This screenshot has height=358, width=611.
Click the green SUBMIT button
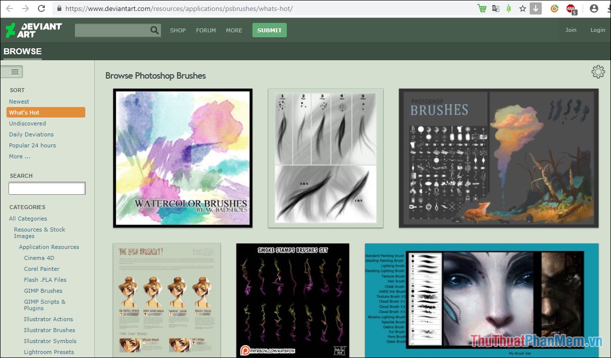coord(269,30)
